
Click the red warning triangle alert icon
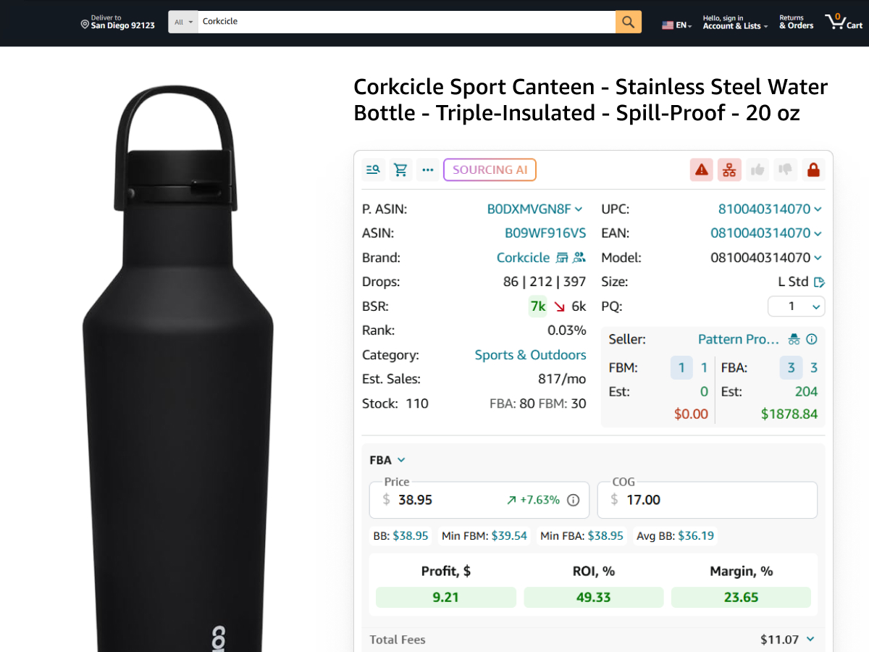click(701, 170)
